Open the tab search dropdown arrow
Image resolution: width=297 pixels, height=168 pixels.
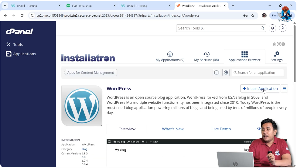(5, 6)
